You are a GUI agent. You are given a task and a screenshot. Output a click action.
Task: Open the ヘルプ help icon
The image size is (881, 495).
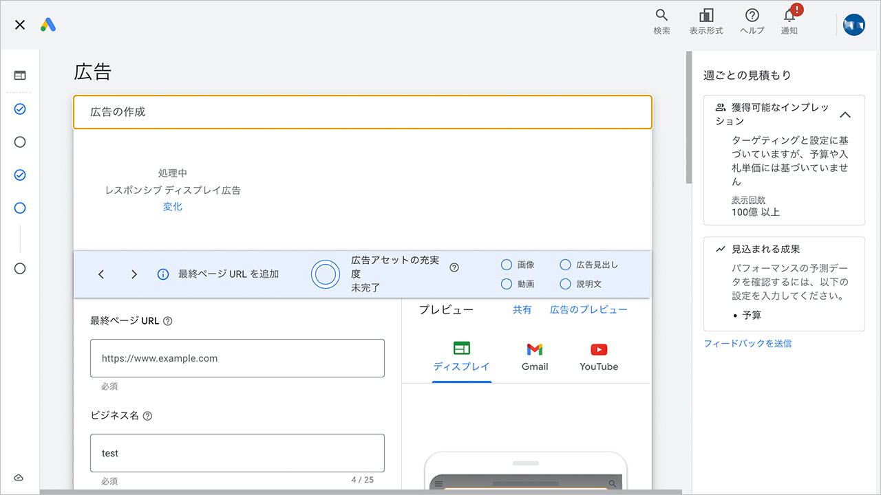(x=752, y=15)
